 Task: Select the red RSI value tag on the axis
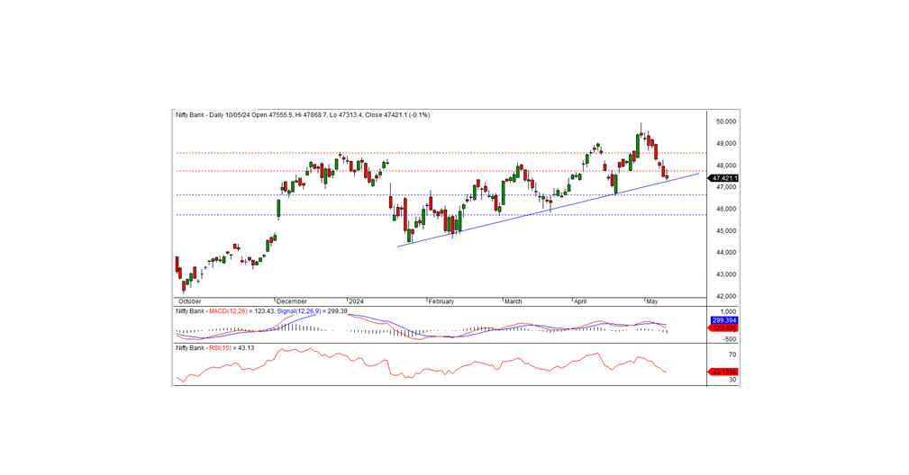pos(723,372)
